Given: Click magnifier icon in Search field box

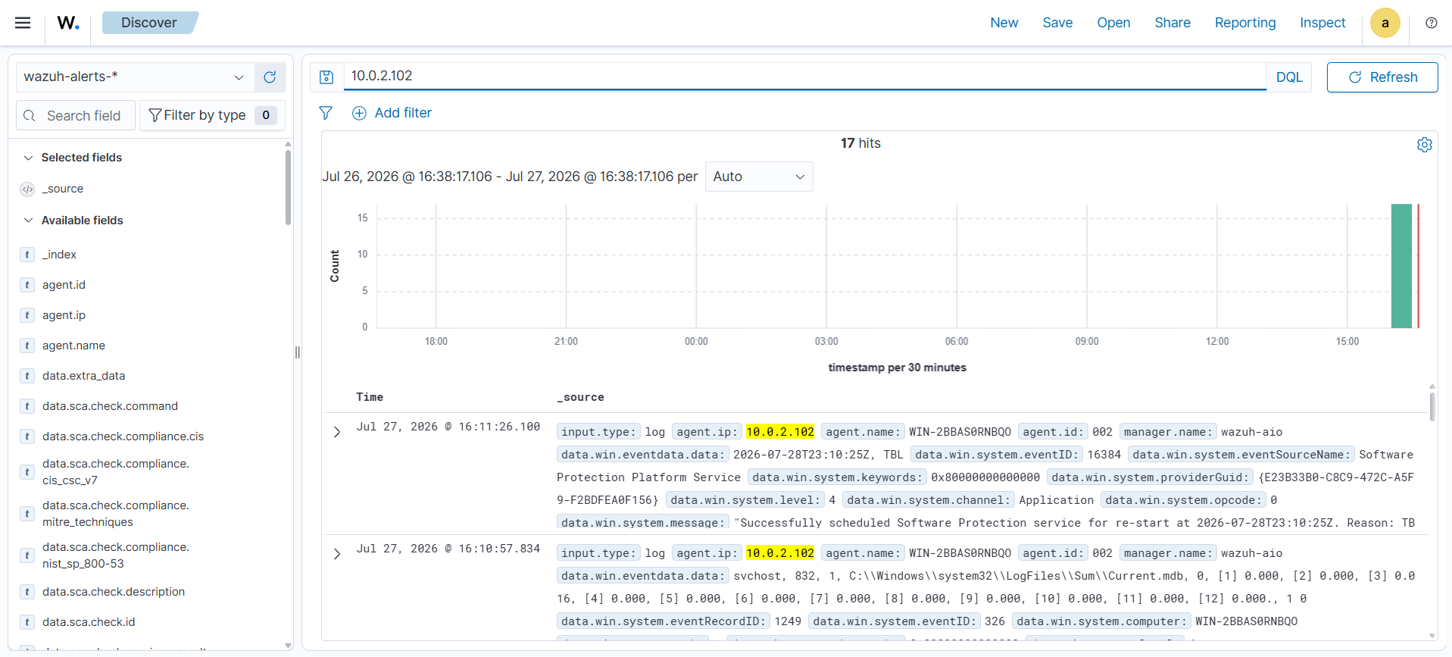Looking at the screenshot, I should [30, 116].
